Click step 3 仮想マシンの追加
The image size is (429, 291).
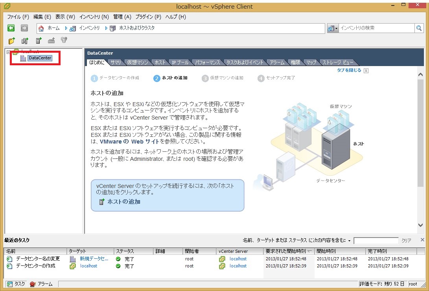(223, 78)
